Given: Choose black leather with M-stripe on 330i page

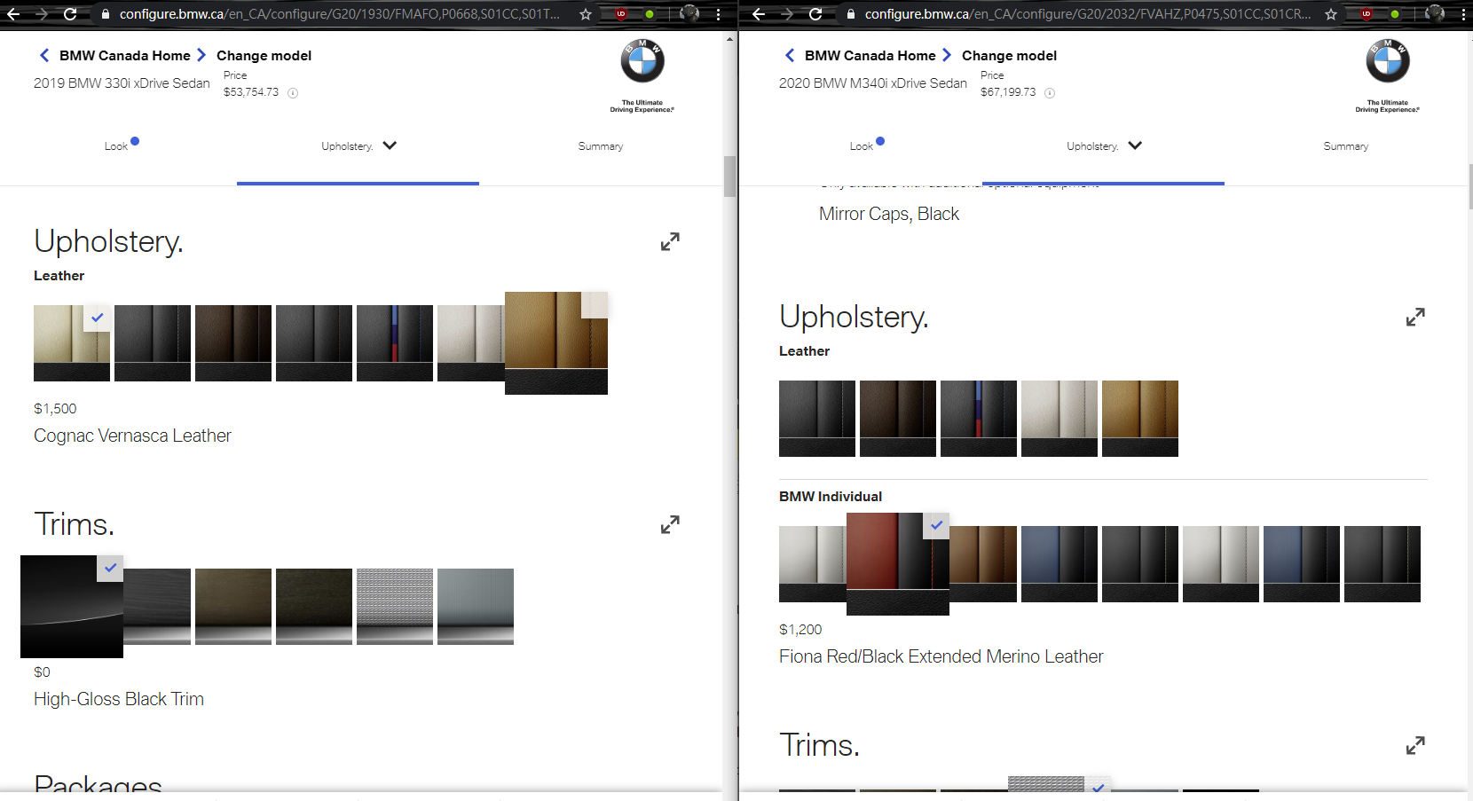Looking at the screenshot, I should (x=395, y=343).
